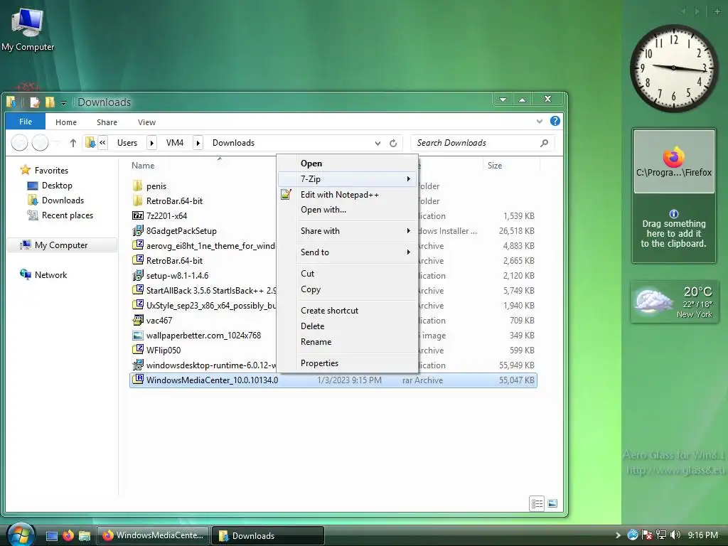Screen dimensions: 728x546
Task: Customize quick access toolbar dropdown
Action: (63, 102)
